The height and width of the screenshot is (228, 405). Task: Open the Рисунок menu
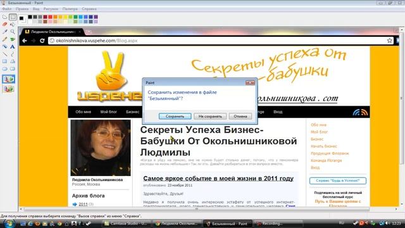51,9
